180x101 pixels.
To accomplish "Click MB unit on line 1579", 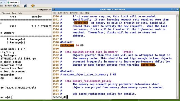I will pos(82,45).
